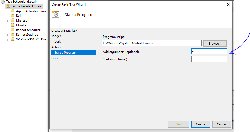Click the wizard clock icon in header

[56, 14]
